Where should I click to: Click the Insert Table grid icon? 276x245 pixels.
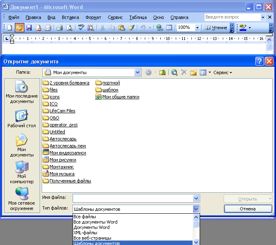[x=169, y=28]
